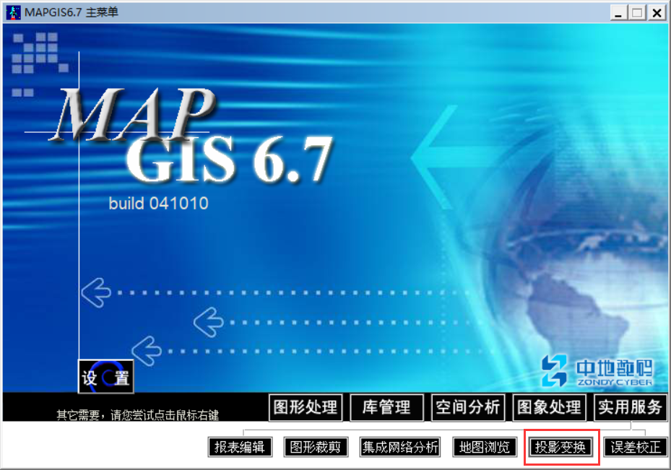Launch the 报表编辑 module

pos(240,448)
